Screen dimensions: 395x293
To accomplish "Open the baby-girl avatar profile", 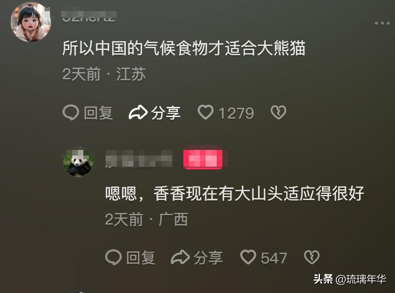I will [x=31, y=22].
